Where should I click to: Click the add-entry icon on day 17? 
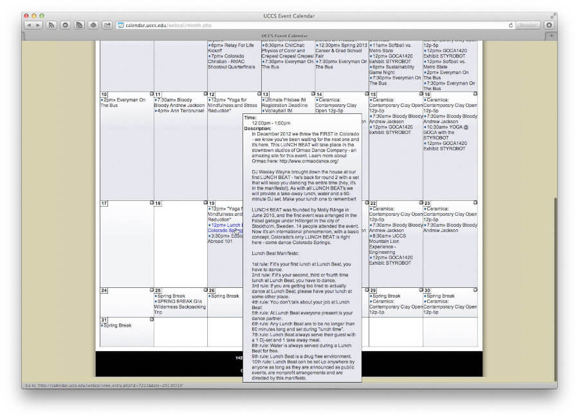pyautogui.click(x=151, y=203)
